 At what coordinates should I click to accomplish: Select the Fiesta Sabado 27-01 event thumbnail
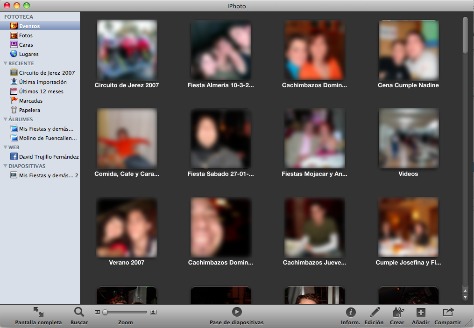click(221, 138)
